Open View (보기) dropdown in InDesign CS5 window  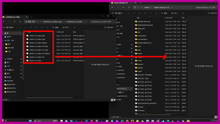(x=175, y=13)
